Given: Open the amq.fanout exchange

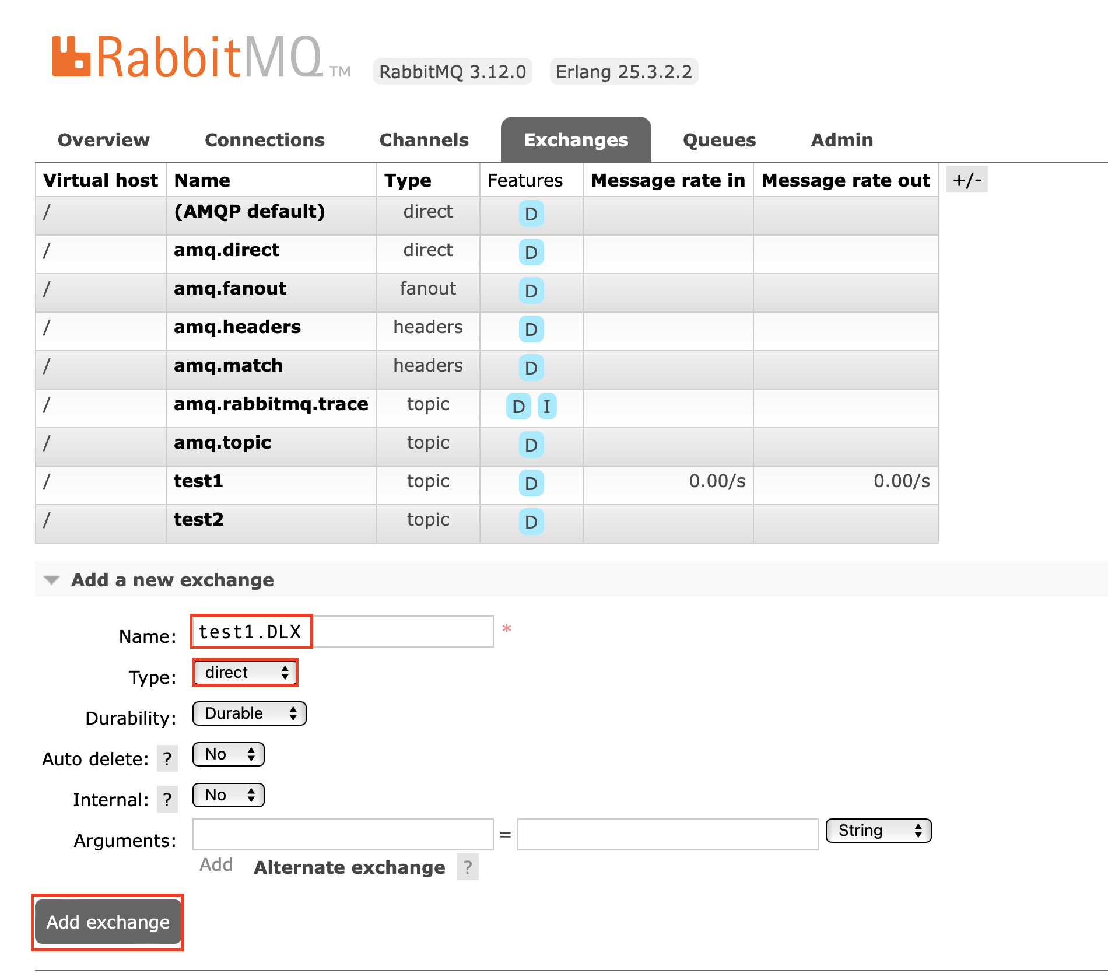Looking at the screenshot, I should (x=230, y=288).
